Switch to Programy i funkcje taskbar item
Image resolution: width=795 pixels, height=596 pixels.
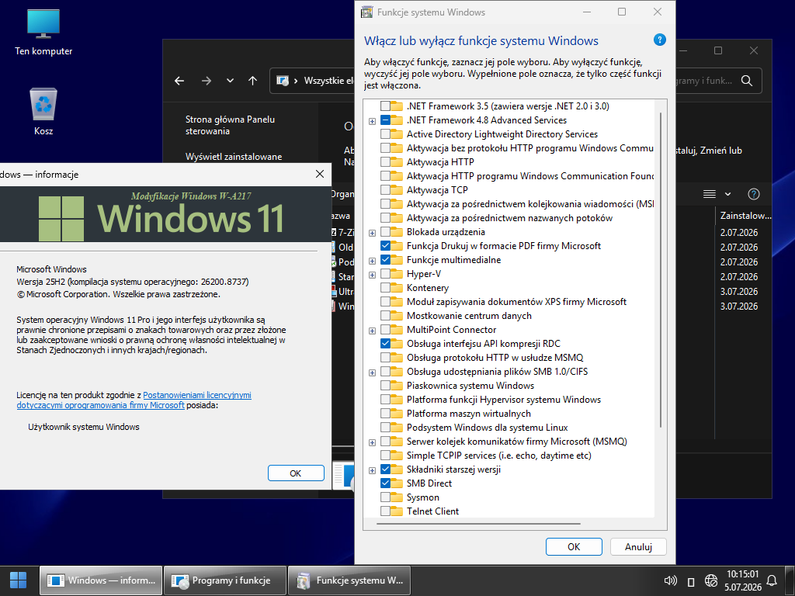coord(225,580)
